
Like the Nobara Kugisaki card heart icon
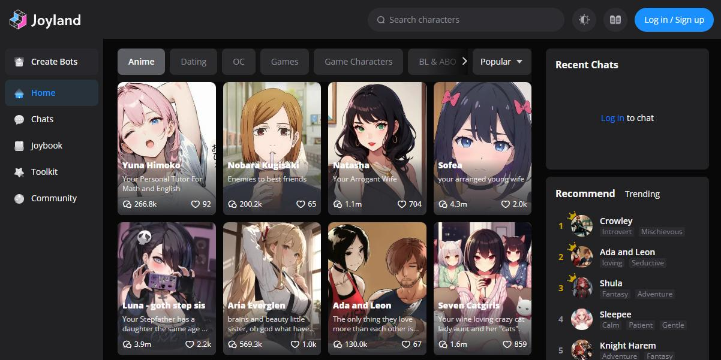pyautogui.click(x=301, y=204)
